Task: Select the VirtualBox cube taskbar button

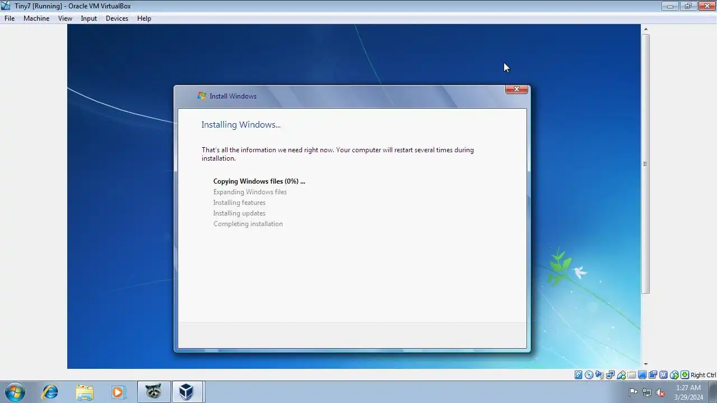Action: [187, 392]
